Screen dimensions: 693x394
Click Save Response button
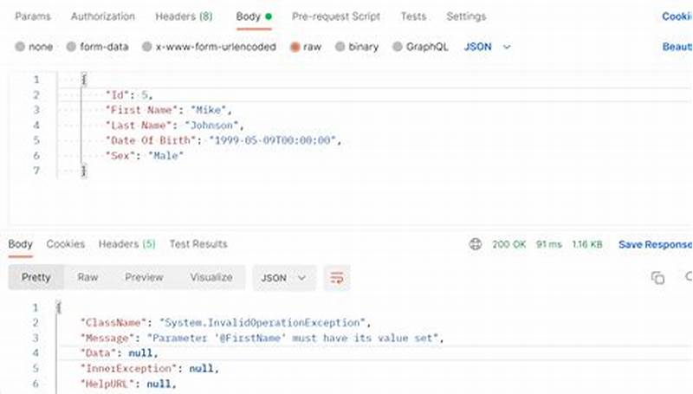[x=656, y=244]
